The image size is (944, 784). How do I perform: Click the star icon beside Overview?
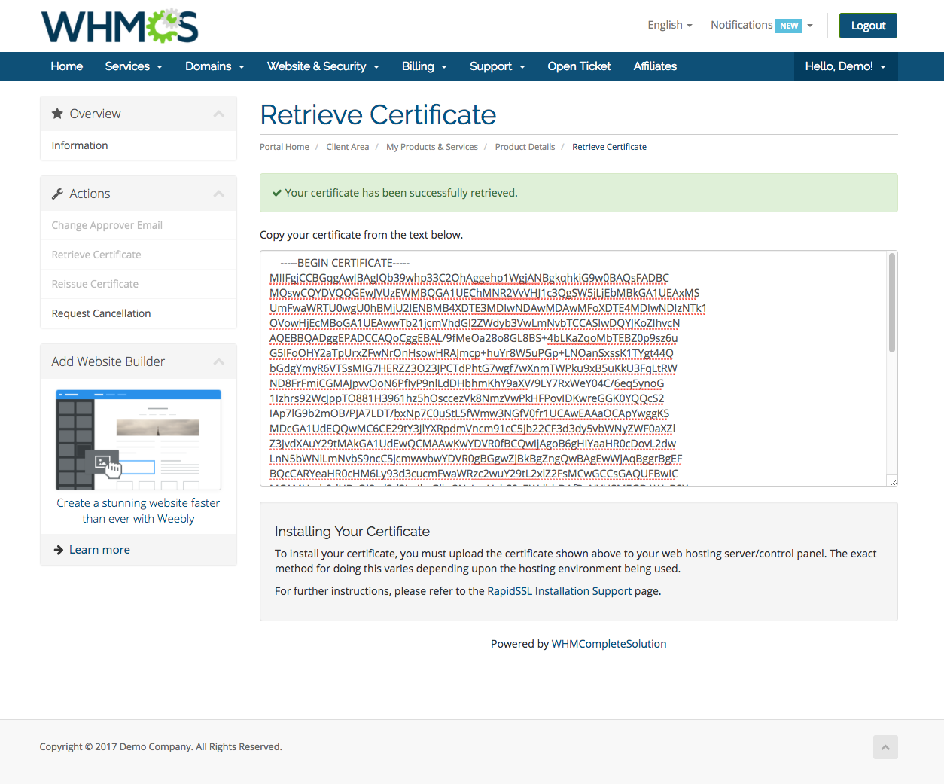click(x=57, y=114)
